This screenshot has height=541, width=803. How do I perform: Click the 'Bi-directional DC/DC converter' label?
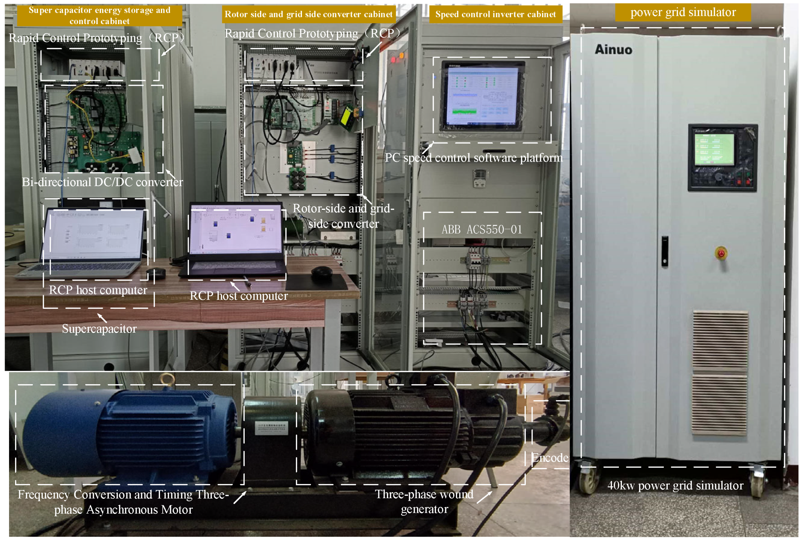pyautogui.click(x=102, y=182)
